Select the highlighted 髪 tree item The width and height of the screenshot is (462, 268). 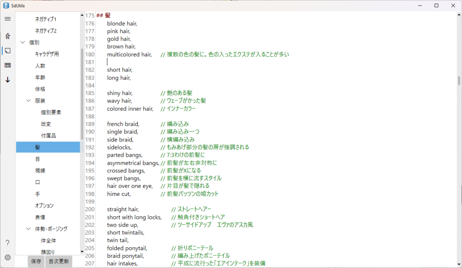pos(48,147)
